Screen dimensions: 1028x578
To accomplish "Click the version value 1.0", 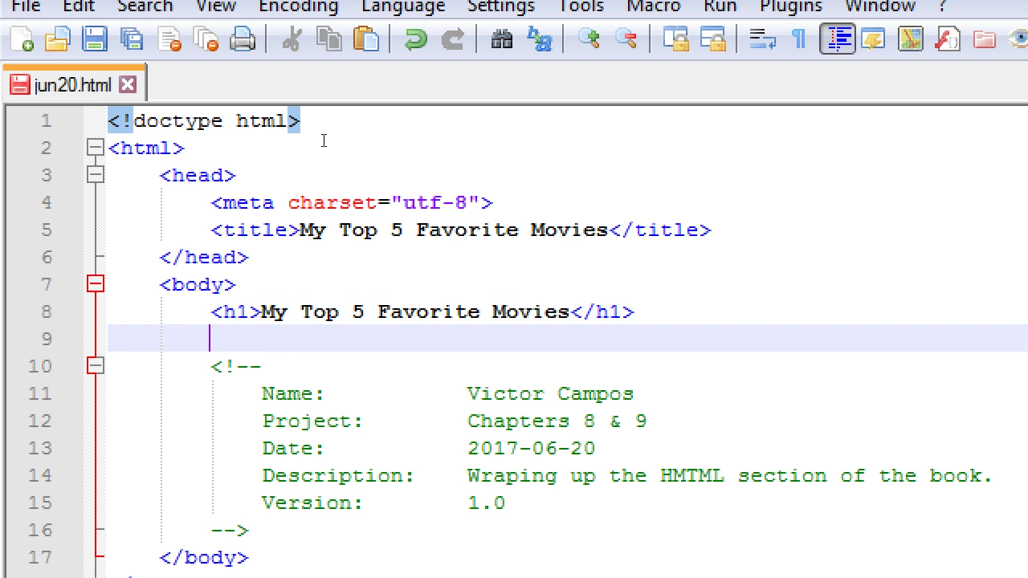I will click(486, 503).
